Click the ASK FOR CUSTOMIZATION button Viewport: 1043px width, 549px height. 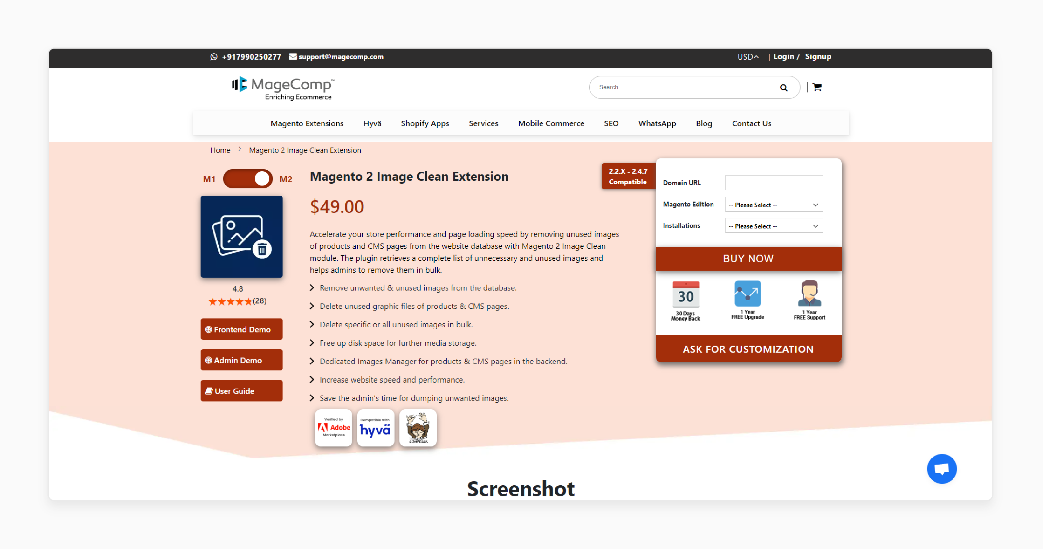[x=748, y=349]
